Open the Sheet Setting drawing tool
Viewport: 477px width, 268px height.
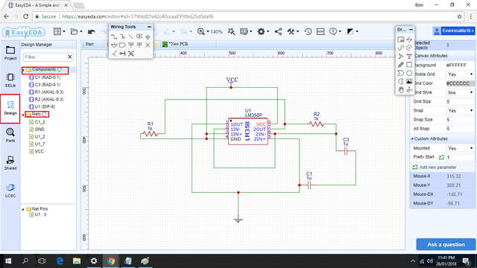tap(401, 39)
